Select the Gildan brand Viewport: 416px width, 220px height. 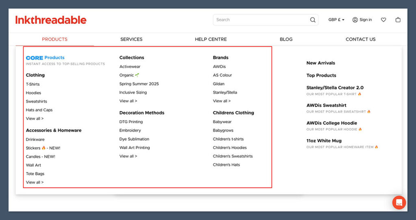click(219, 84)
